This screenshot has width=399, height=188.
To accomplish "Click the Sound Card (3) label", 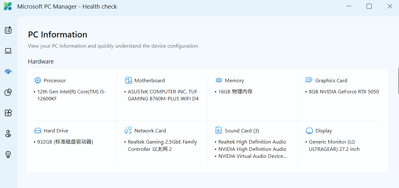I will point(242,131).
